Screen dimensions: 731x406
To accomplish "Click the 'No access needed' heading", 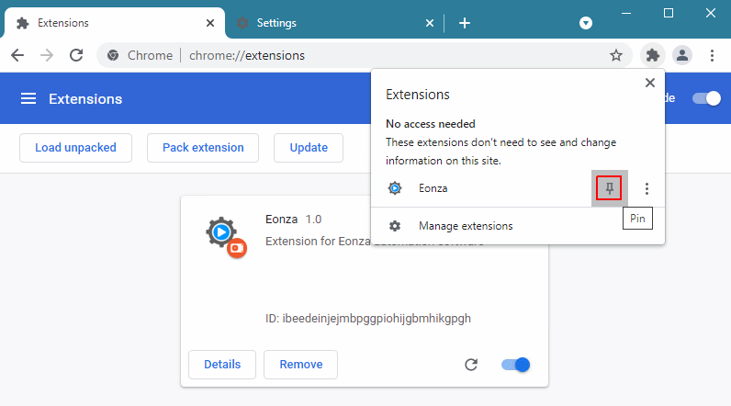I will (431, 124).
